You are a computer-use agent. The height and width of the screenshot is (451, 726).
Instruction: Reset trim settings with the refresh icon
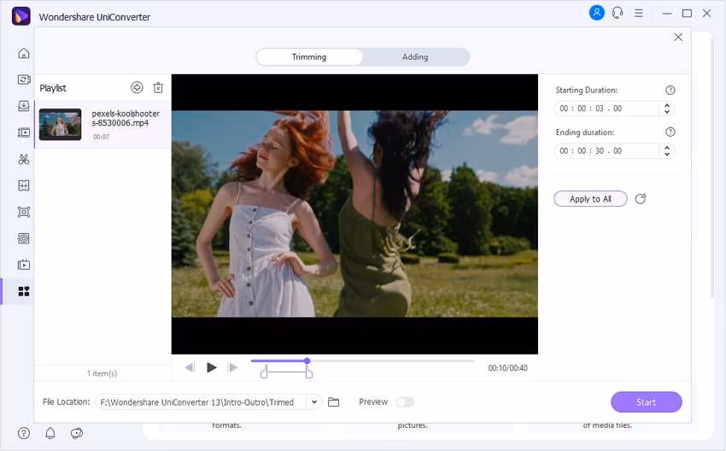tap(641, 199)
